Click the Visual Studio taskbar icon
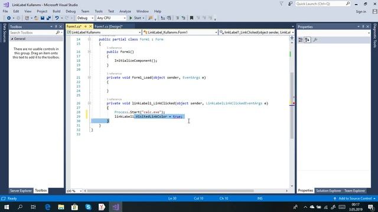Viewport: 378px width, 212px height. click(116, 207)
